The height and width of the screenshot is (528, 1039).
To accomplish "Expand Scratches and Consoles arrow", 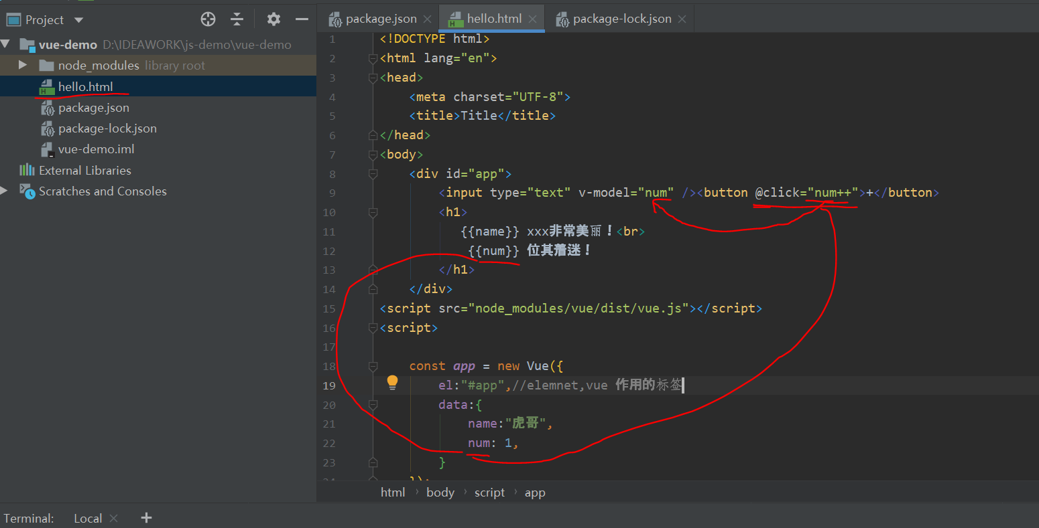I will click(5, 191).
